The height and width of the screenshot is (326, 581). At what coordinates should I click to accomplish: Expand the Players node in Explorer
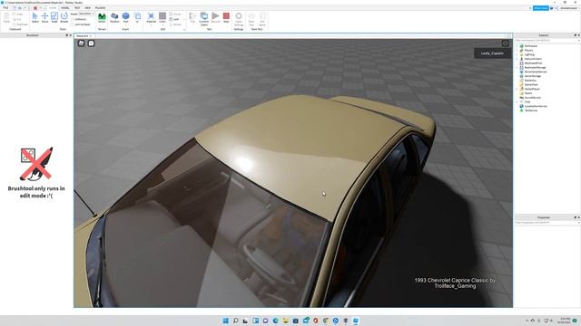[x=517, y=51]
